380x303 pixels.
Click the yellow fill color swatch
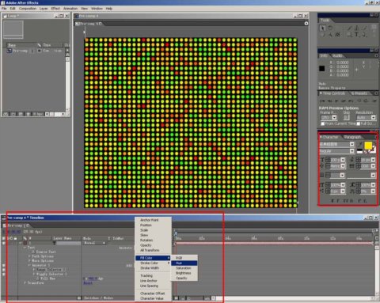click(x=368, y=145)
